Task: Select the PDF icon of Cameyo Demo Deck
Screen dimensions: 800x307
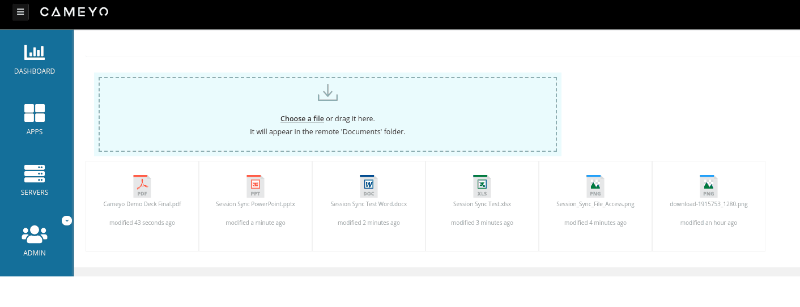Action: tap(142, 186)
